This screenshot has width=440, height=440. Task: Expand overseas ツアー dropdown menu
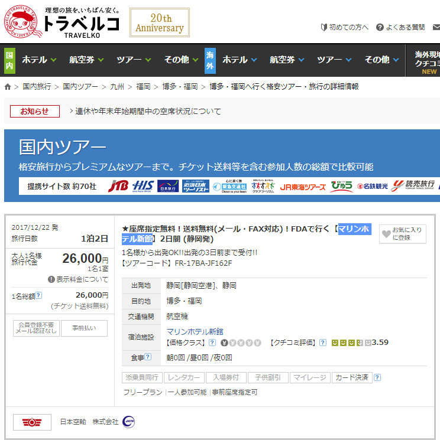coord(334,60)
